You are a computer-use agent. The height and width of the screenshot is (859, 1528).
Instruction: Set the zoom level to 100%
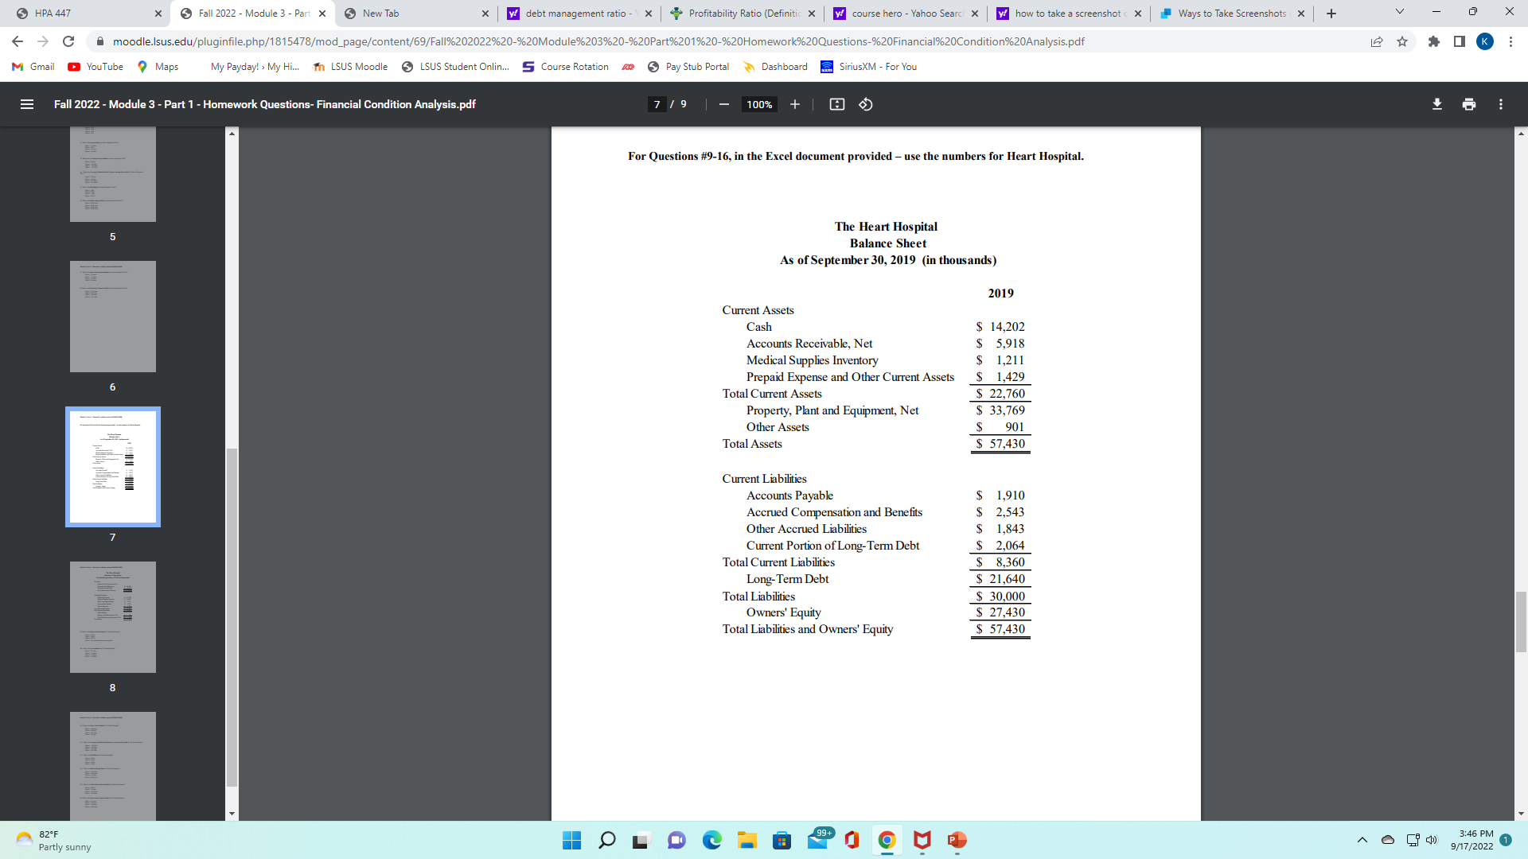pos(759,104)
